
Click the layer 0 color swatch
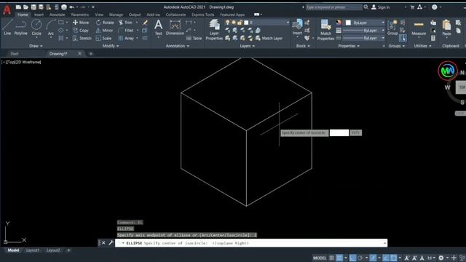point(246,23)
